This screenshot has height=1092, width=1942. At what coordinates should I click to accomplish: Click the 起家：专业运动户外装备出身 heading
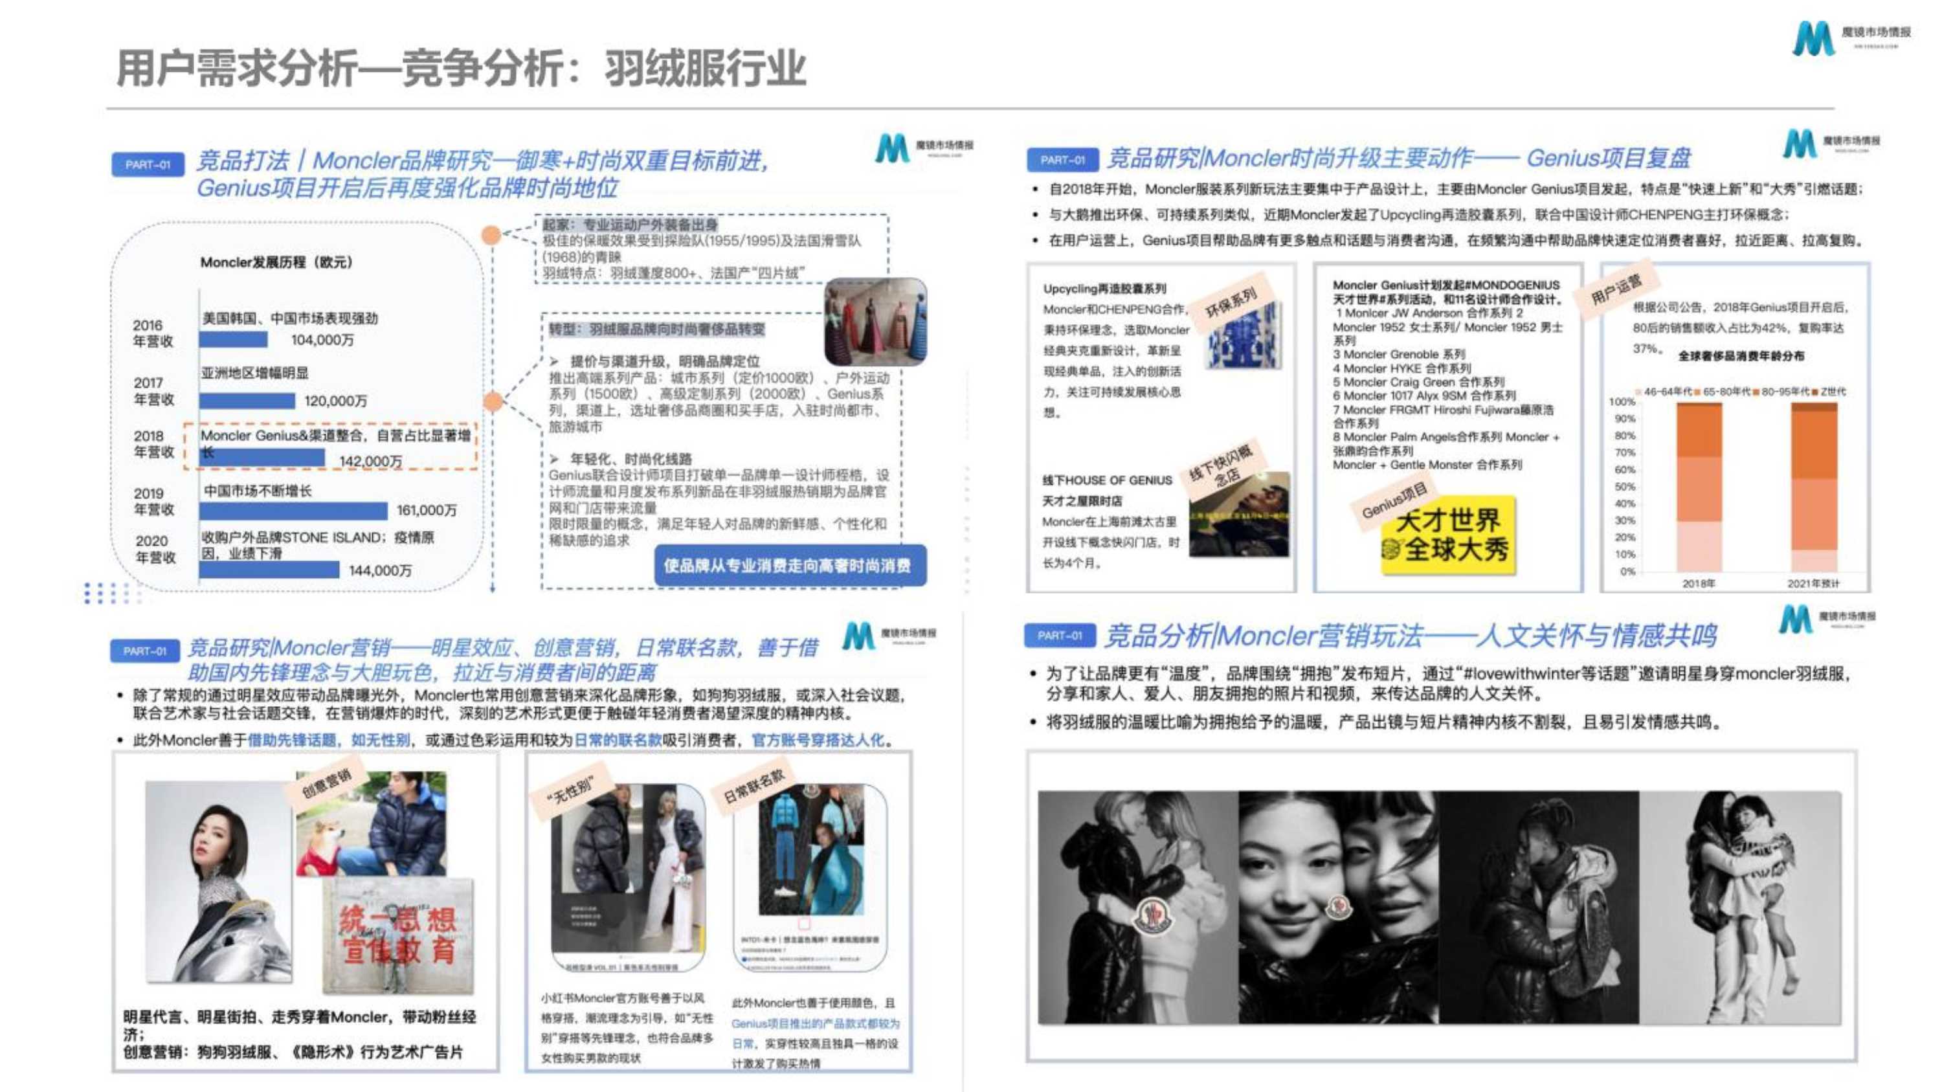click(x=631, y=225)
